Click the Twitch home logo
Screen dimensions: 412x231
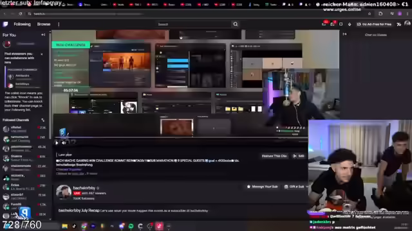5,24
